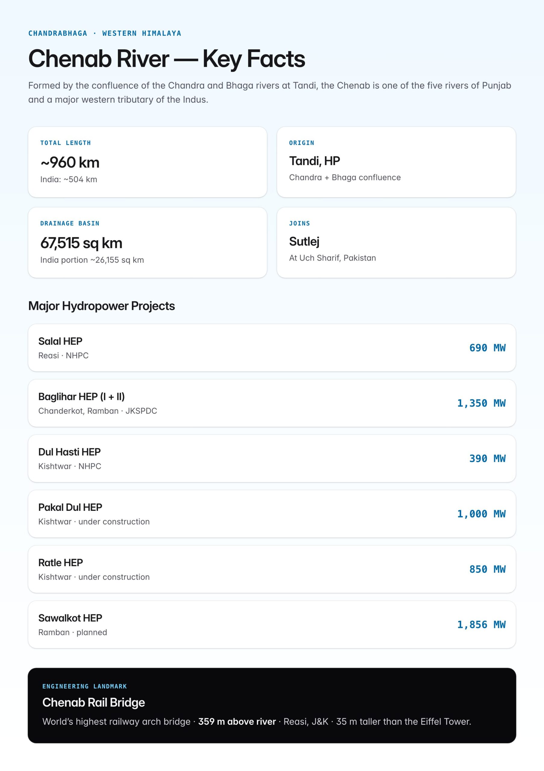544x771 pixels.
Task: Open the 'Ratle HEP' project row
Action: [x=272, y=569]
